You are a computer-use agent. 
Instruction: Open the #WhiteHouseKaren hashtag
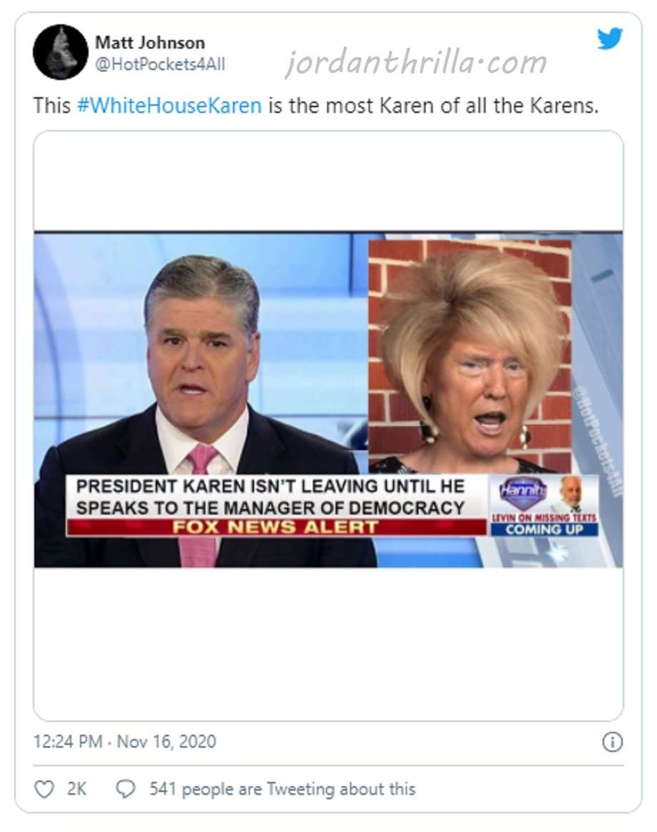click(x=169, y=106)
